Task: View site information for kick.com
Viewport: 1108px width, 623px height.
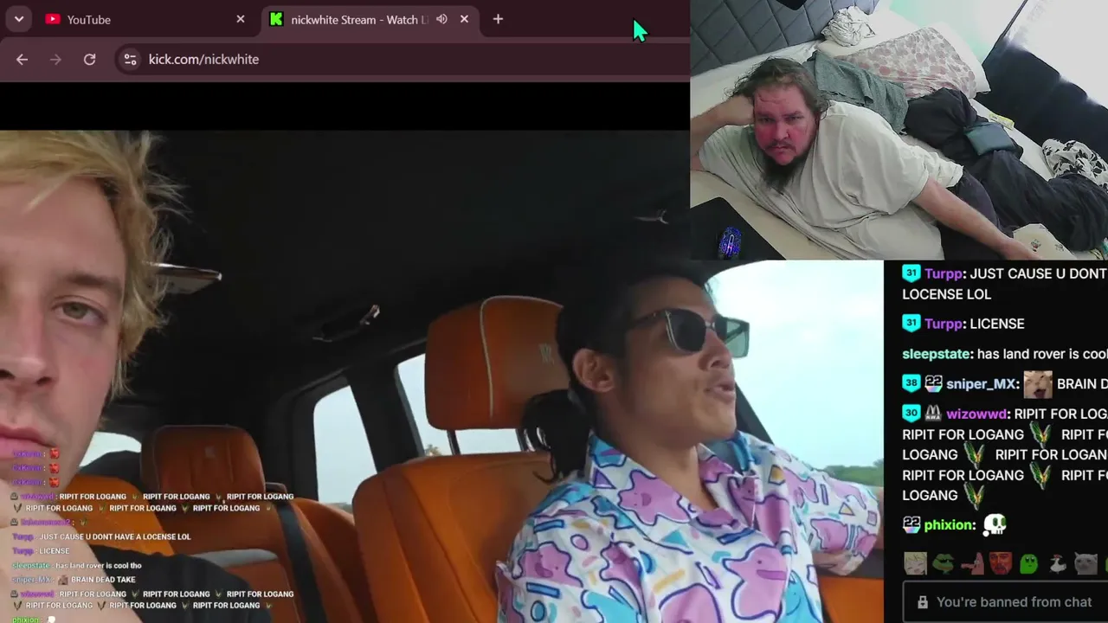Action: tap(130, 60)
